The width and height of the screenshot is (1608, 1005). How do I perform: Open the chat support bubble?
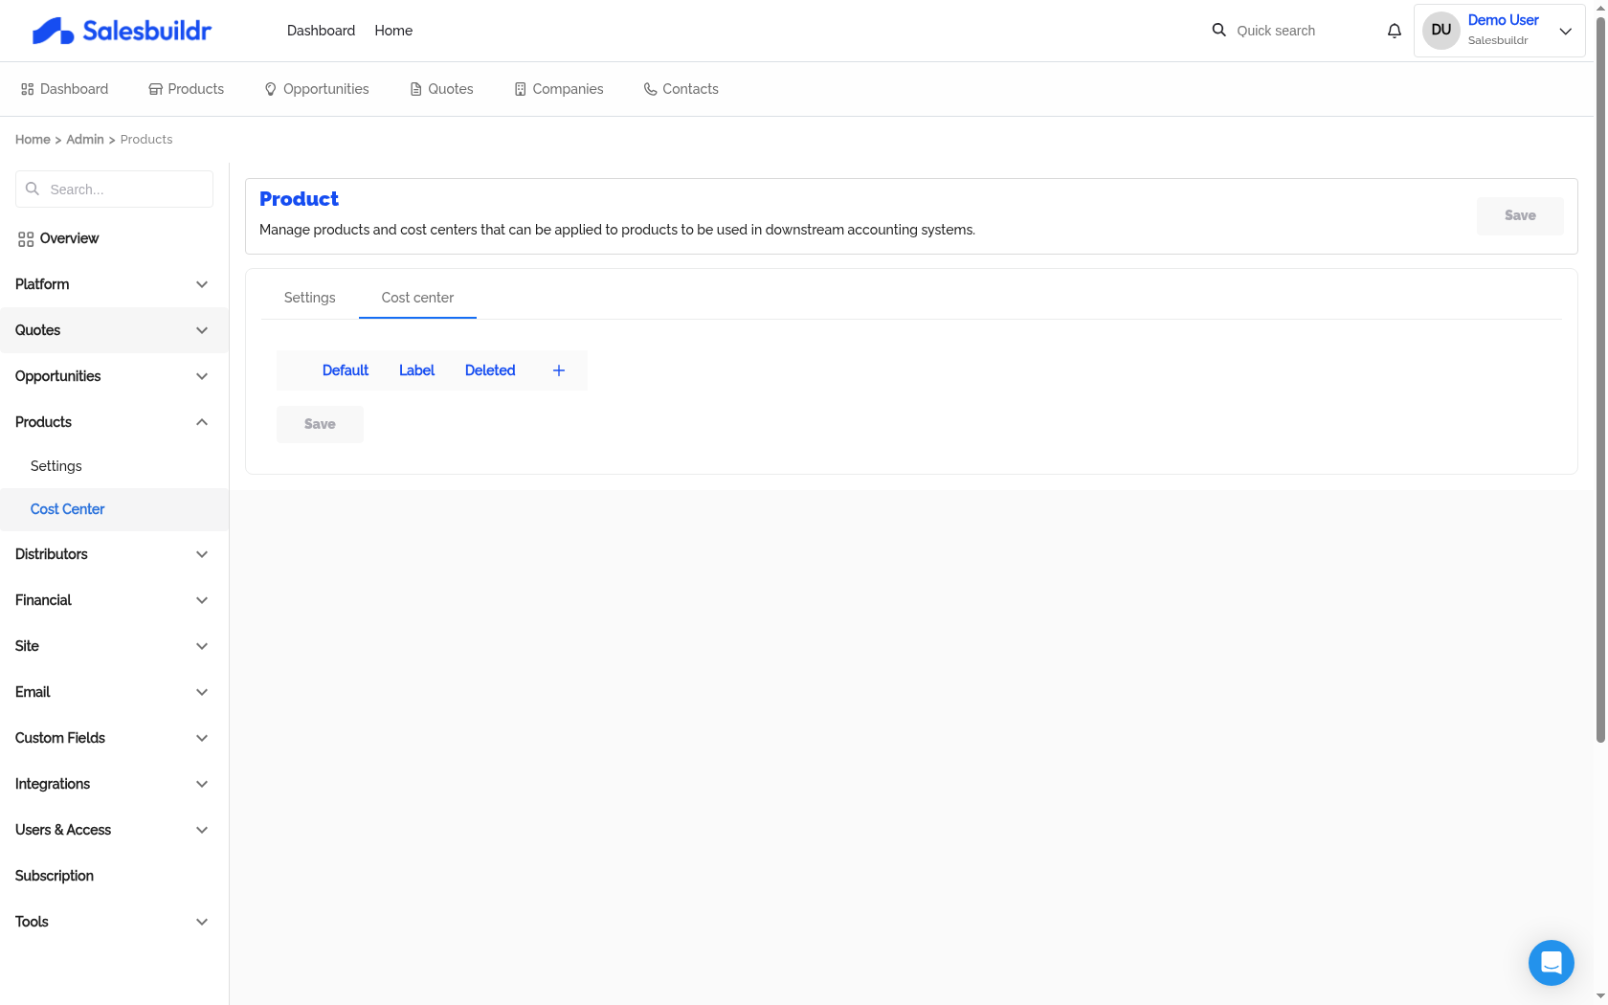[x=1552, y=963]
